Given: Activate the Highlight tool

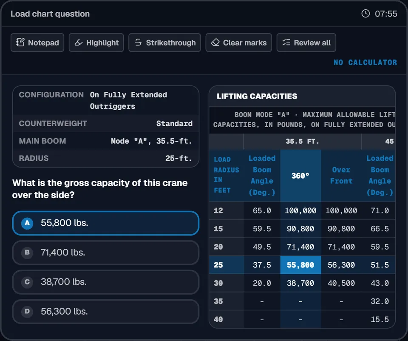Looking at the screenshot, I should pyautogui.click(x=96, y=43).
